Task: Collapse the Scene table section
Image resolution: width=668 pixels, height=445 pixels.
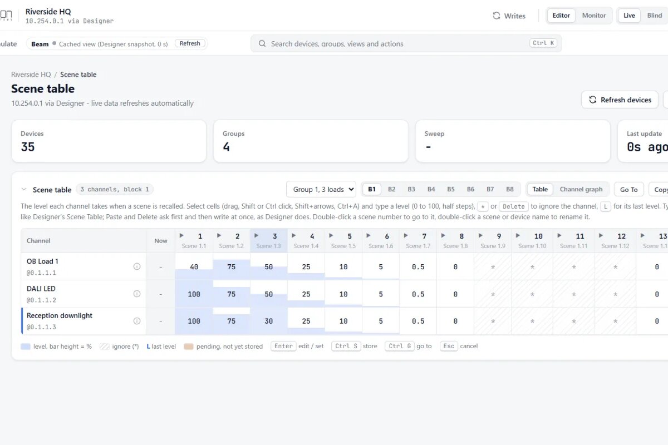Action: pyautogui.click(x=24, y=190)
